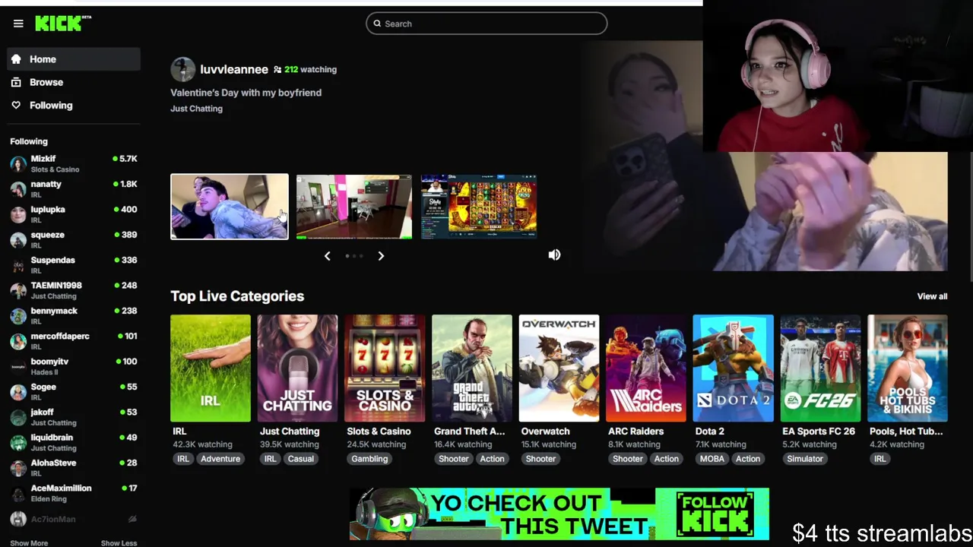Open luvvleannee's channel avatar

point(182,69)
